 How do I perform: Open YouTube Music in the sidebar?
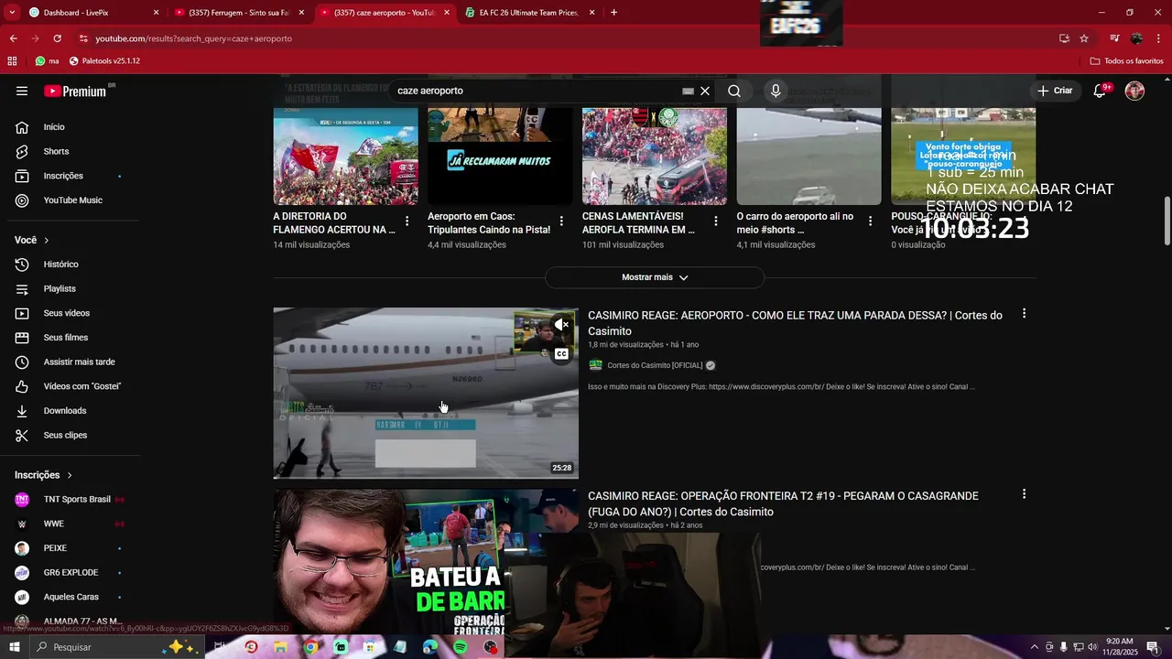pyautogui.click(x=71, y=200)
